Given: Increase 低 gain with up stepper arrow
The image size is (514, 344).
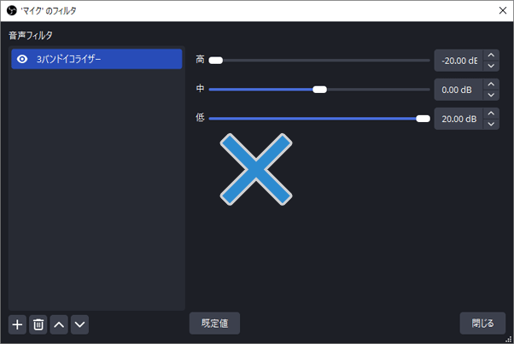Looking at the screenshot, I should [x=491, y=114].
